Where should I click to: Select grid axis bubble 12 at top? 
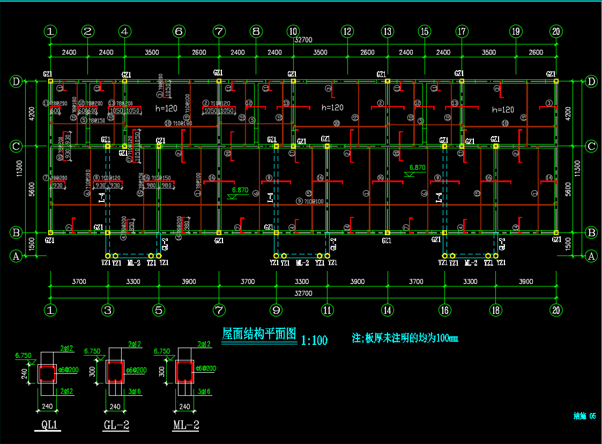347,32
